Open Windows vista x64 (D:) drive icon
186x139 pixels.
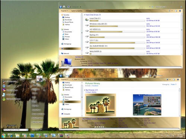87,25
